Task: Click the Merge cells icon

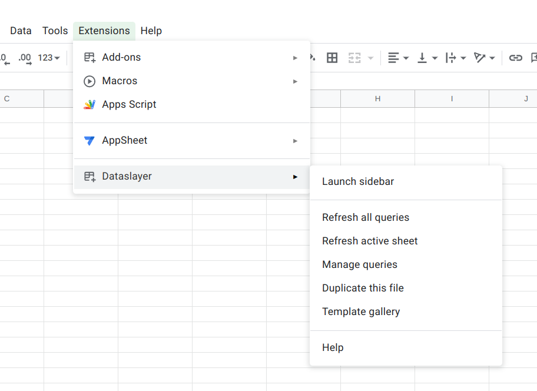Action: 354,58
